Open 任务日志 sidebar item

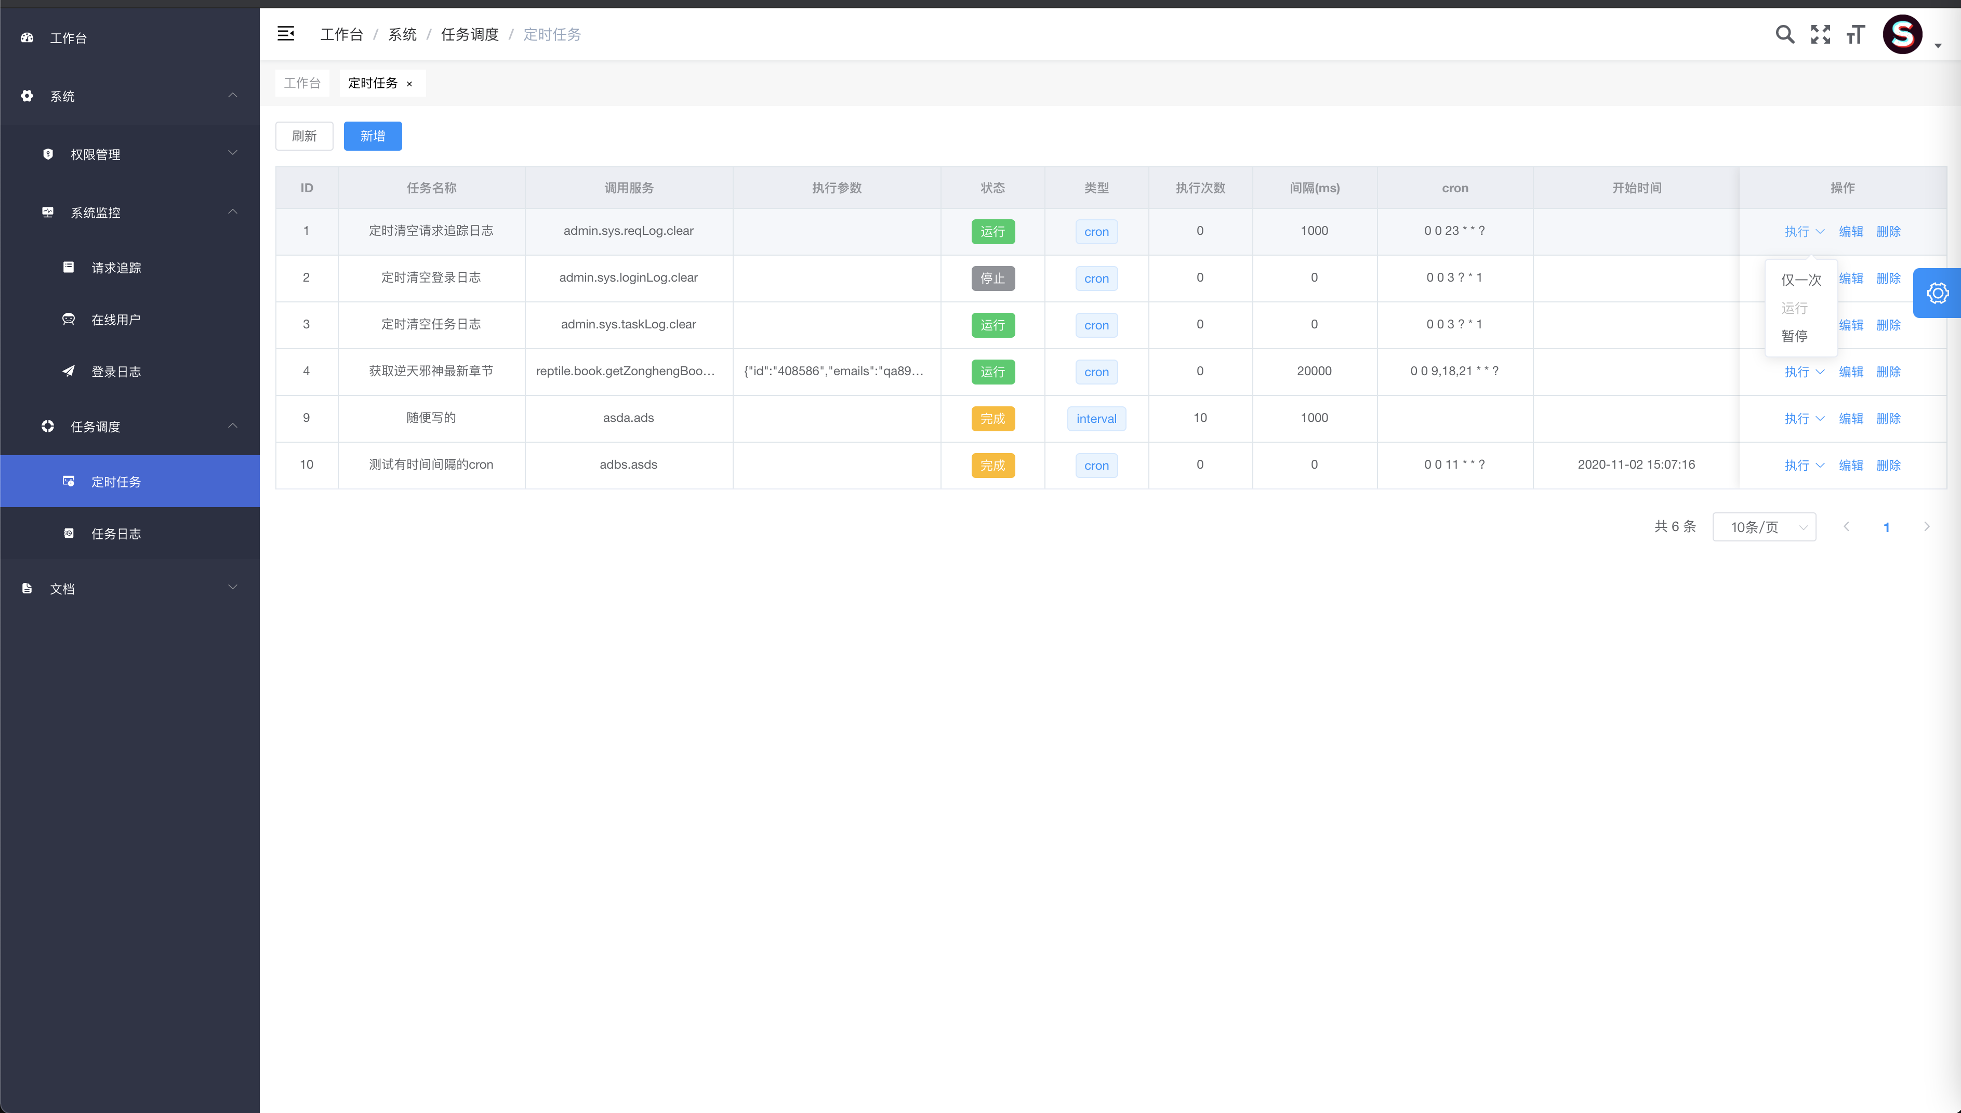pos(116,534)
